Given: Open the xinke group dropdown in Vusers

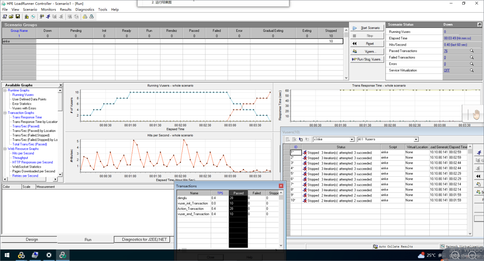Looking at the screenshot, I should pyautogui.click(x=352, y=140).
